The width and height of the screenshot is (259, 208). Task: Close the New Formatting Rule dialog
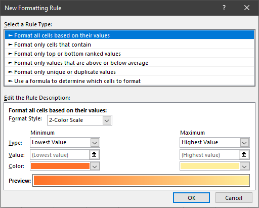(x=247, y=8)
